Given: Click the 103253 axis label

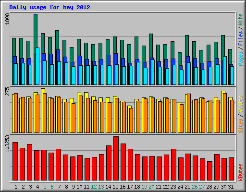Looking at the screenshot, I should pyautogui.click(x=7, y=144).
